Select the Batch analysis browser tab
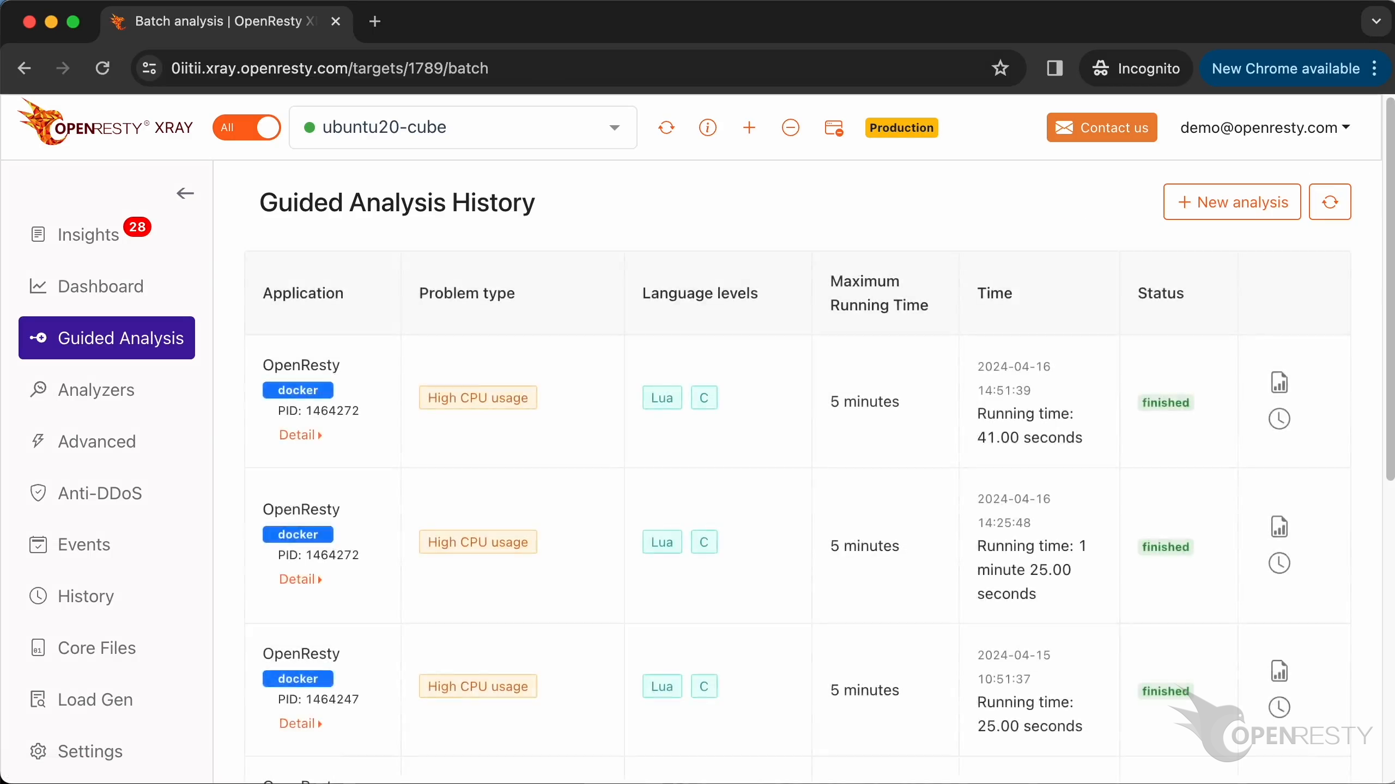 point(226,21)
